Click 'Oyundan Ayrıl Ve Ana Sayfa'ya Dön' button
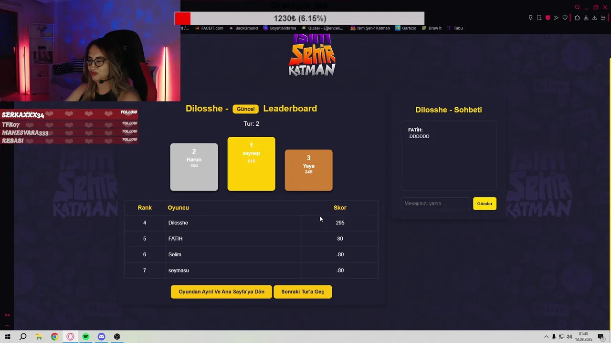611x343 pixels. coord(221,292)
